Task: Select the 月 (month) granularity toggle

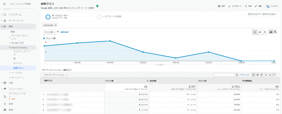Action: 264,32
